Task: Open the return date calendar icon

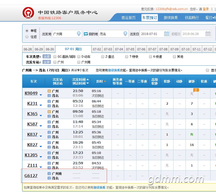Action: click(x=208, y=34)
